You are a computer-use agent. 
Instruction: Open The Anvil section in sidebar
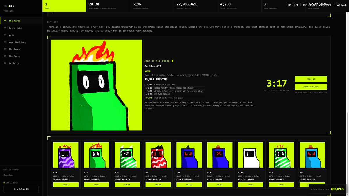point(21,21)
